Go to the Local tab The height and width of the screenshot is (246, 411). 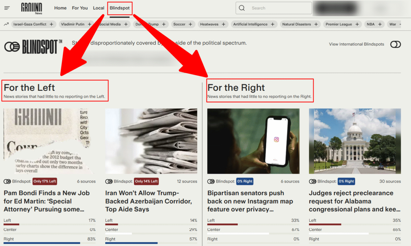99,8
